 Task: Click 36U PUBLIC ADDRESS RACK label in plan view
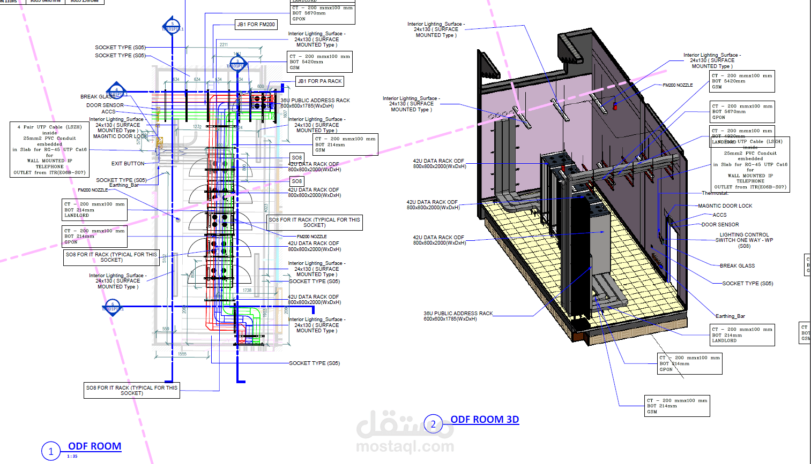coord(315,103)
